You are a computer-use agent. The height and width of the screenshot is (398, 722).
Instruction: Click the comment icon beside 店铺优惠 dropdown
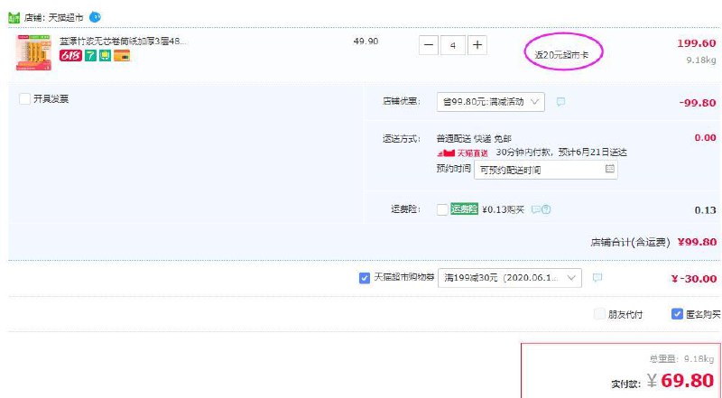pos(560,102)
